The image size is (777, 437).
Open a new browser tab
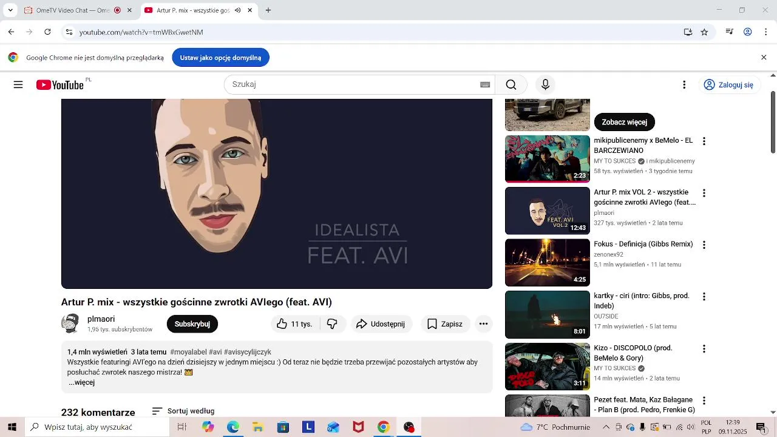pyautogui.click(x=268, y=10)
